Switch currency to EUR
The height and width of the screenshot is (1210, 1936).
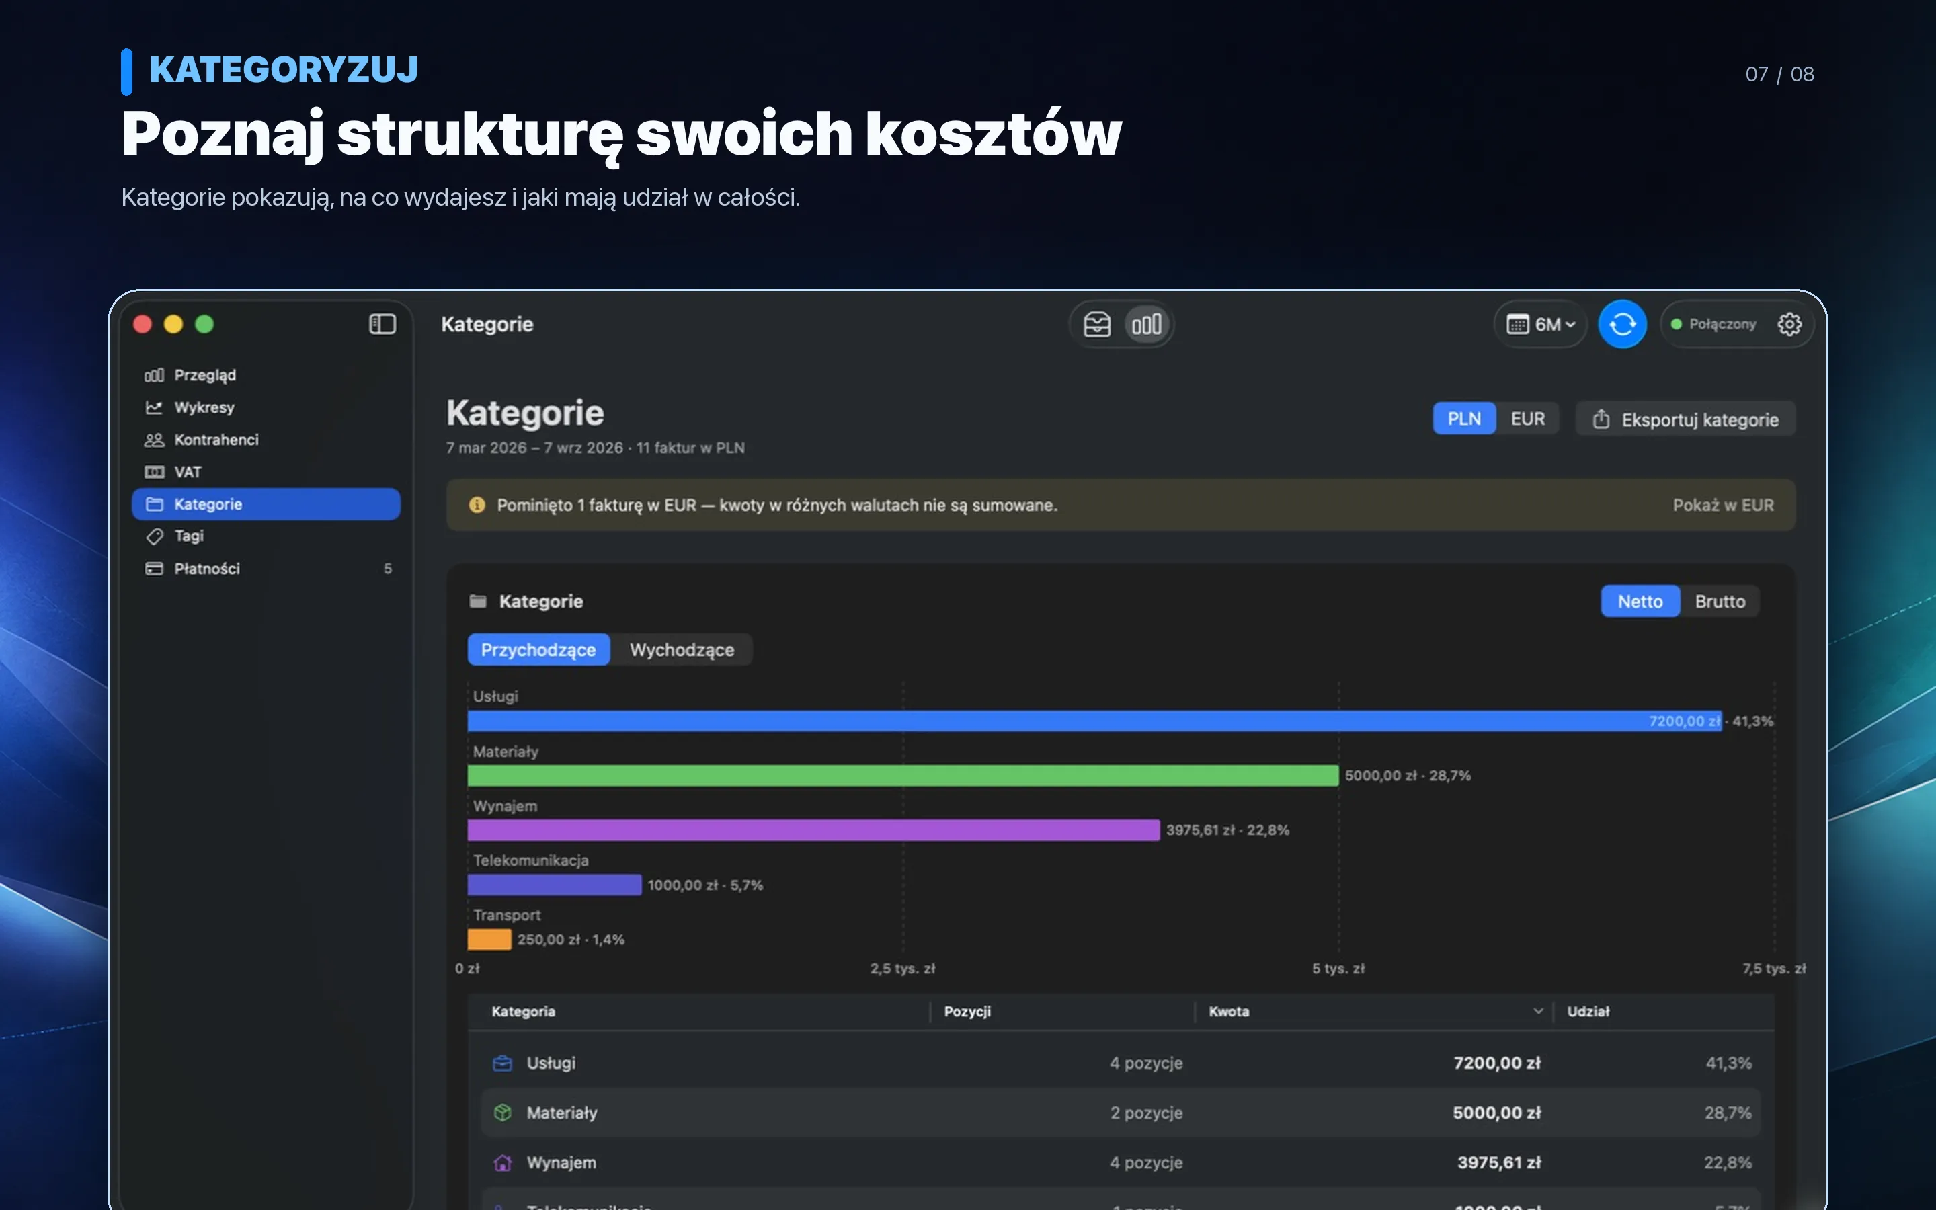(x=1527, y=419)
